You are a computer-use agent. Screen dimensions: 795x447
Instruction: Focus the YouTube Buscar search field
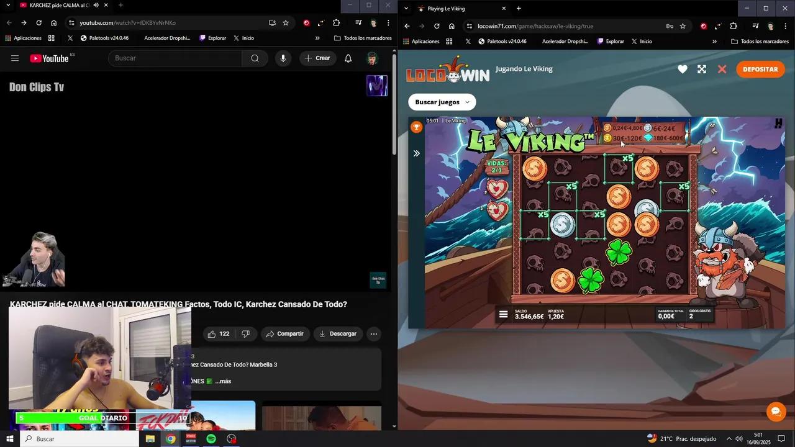tap(175, 58)
